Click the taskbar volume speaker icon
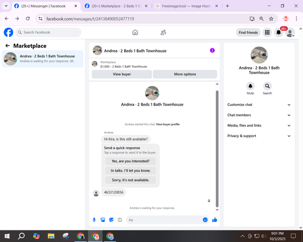Image resolution: width=303 pixels, height=242 pixels. click(263, 236)
